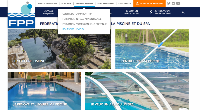The height and width of the screenshot is (110, 200).
Task: Click the FPP logo
Action: point(21,14)
